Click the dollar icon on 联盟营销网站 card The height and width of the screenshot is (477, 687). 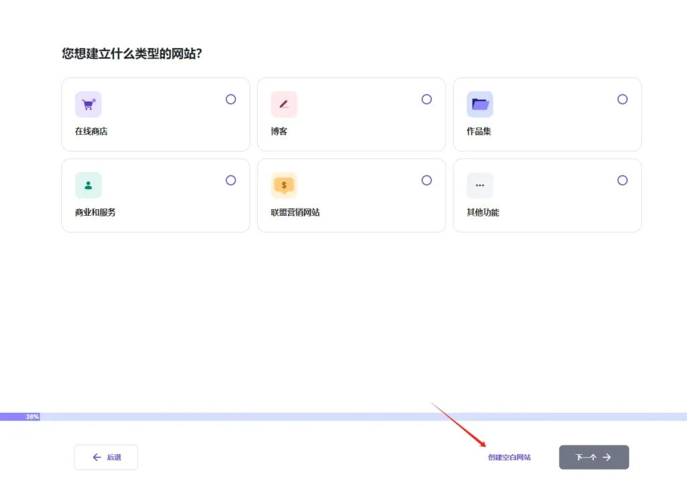284,185
